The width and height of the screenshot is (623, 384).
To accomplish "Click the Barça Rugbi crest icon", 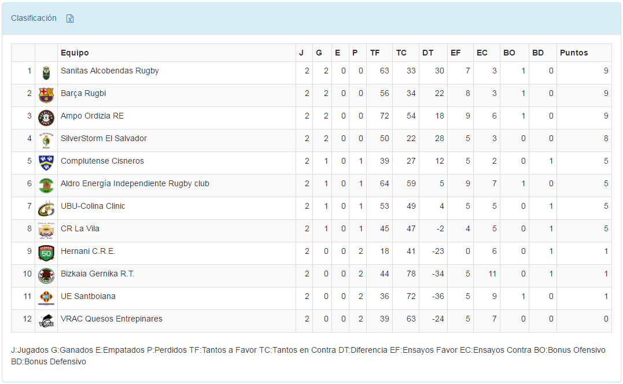I will pos(46,95).
